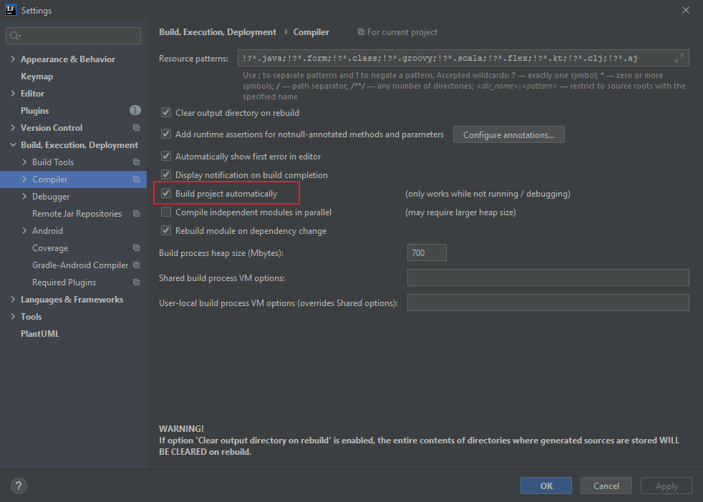Expand Languages & Frameworks
The image size is (703, 502).
(12, 299)
